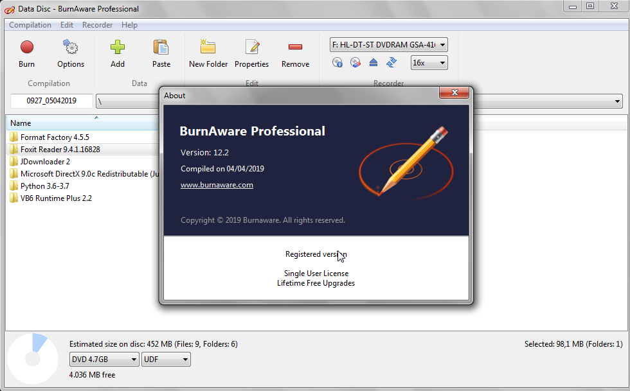Eject the disc tray icon
This screenshot has width=630, height=391.
(373, 63)
